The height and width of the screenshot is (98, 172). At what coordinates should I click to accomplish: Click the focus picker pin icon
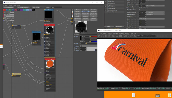click(131, 36)
